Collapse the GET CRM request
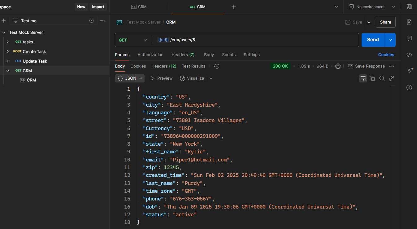The image size is (417, 229). pos(8,71)
